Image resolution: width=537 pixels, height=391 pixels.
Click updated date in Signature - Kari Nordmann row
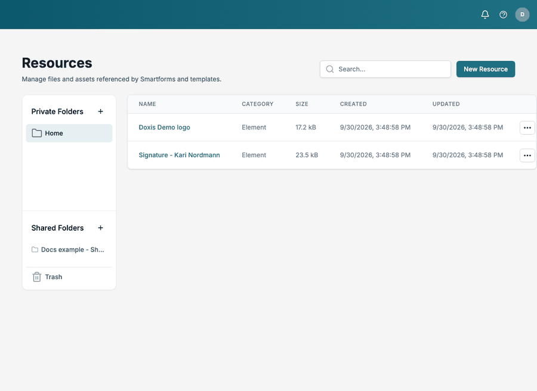click(467, 155)
